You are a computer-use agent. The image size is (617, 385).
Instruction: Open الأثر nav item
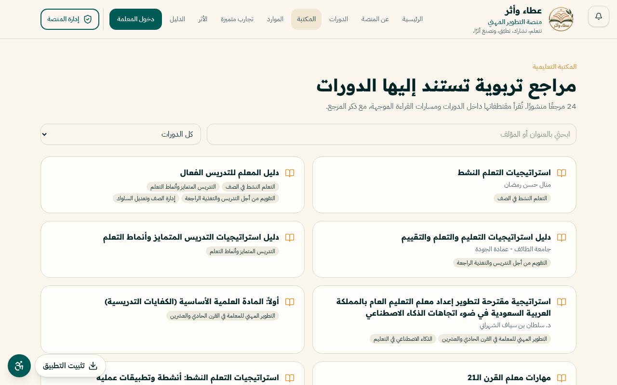coord(203,19)
